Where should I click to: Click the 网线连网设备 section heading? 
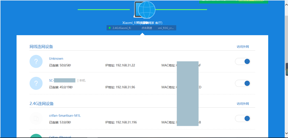[41, 46]
